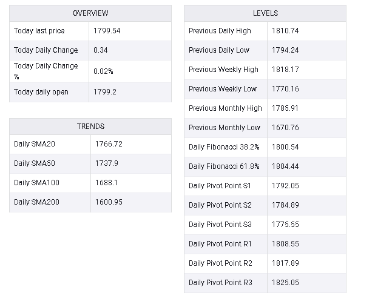Viewport: 375px width, 296px height.
Task: Select the Daily Fibonacci 38.2% row label
Action: [224, 147]
